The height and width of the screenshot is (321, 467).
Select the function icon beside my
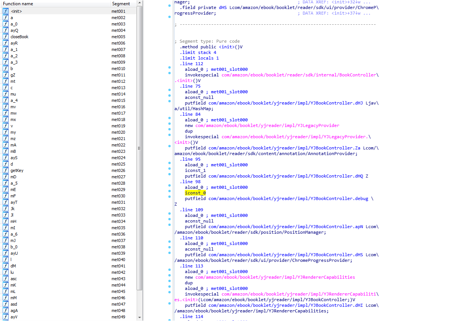point(6,132)
